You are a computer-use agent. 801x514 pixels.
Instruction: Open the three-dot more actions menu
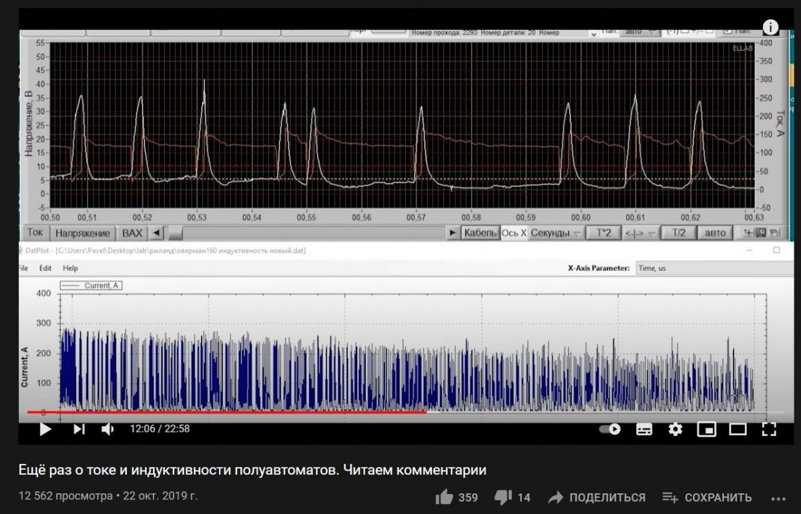(778, 498)
